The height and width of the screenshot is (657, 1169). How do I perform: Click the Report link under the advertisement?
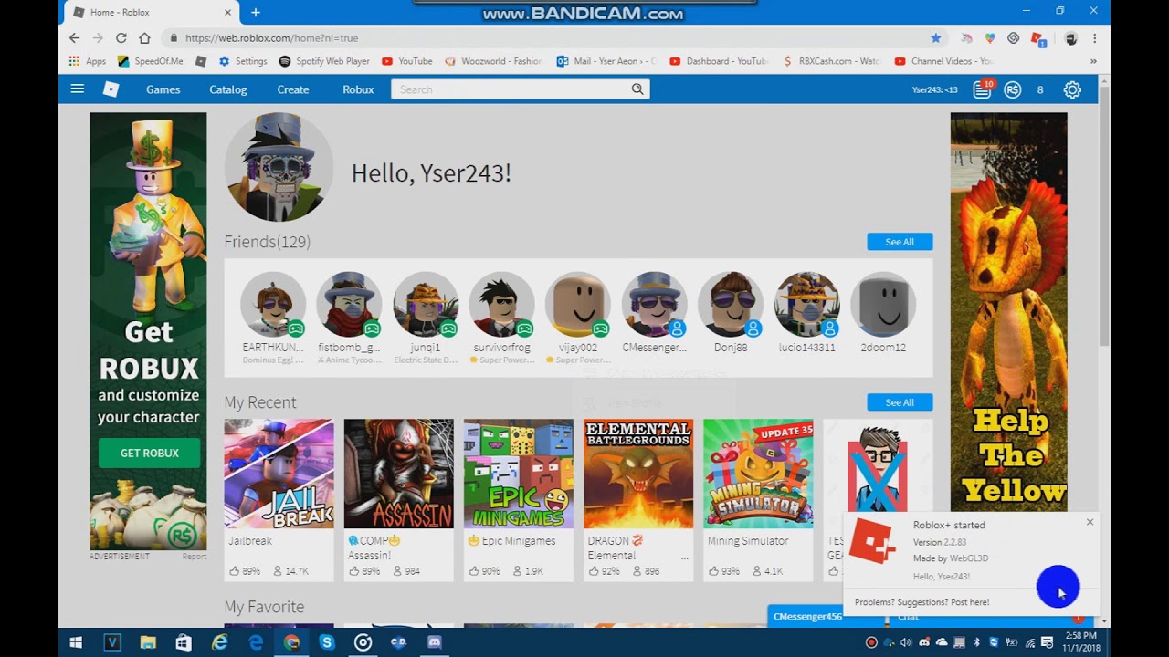click(x=194, y=557)
